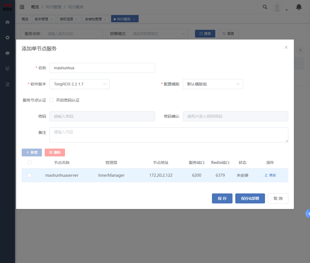Viewport: 310px width, 263px height.
Task: Click the 密码确认 input field
Action: coord(236,116)
